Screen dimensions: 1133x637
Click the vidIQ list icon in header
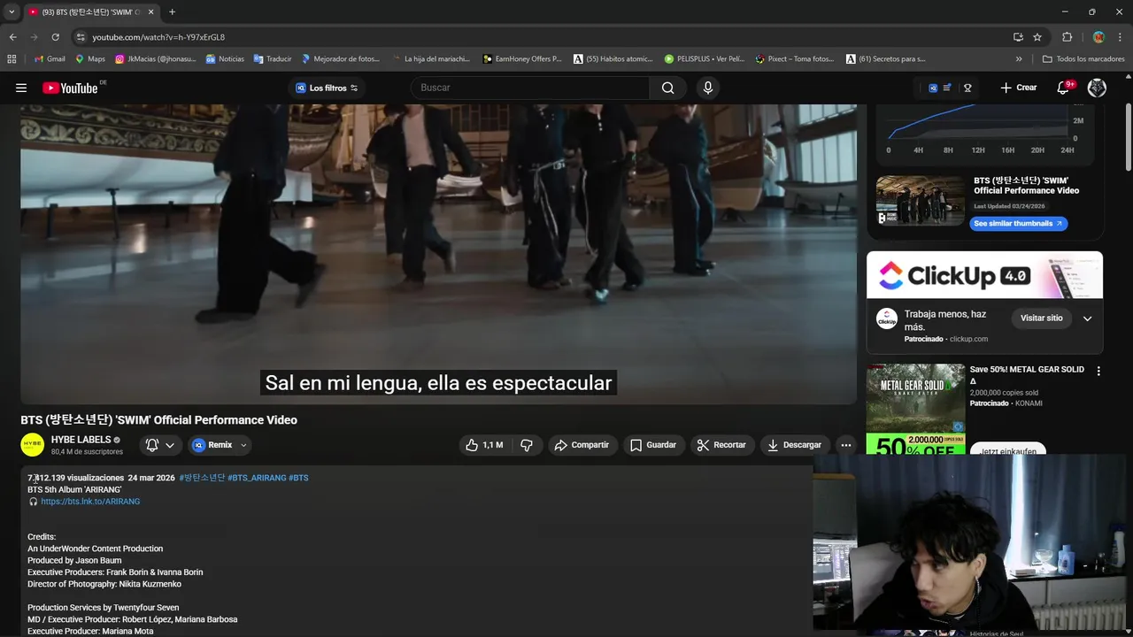click(947, 88)
